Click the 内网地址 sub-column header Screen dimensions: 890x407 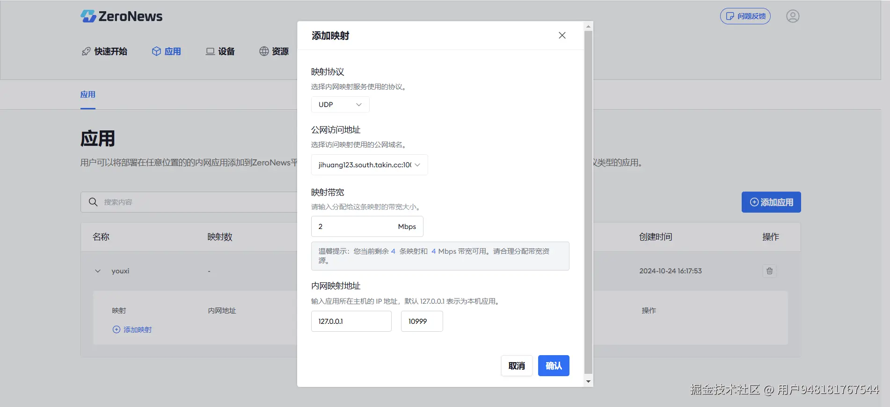coord(222,311)
